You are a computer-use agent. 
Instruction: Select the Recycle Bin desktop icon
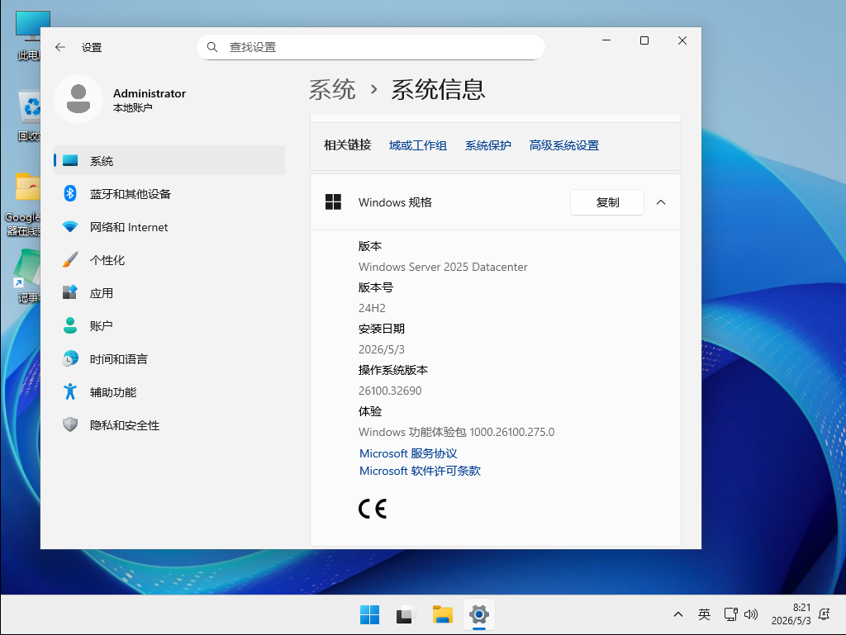[29, 116]
